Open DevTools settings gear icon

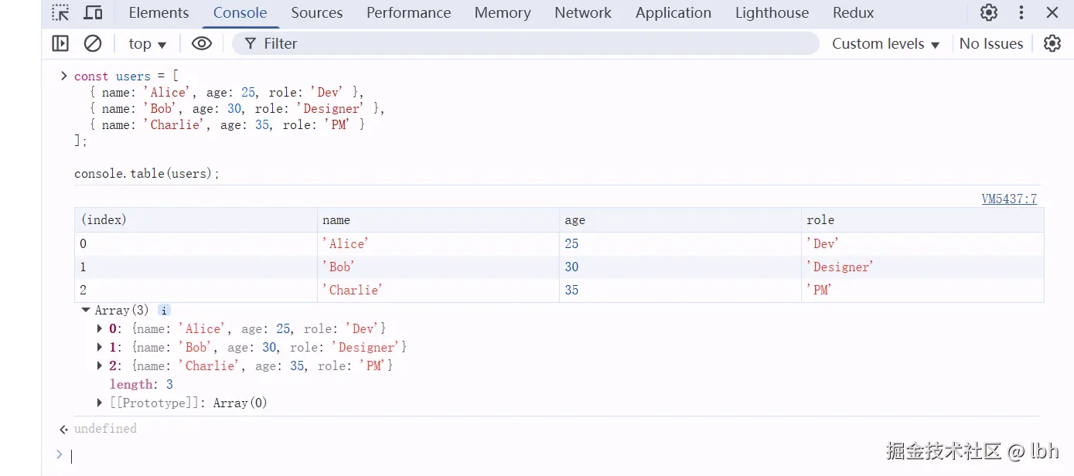(x=989, y=12)
